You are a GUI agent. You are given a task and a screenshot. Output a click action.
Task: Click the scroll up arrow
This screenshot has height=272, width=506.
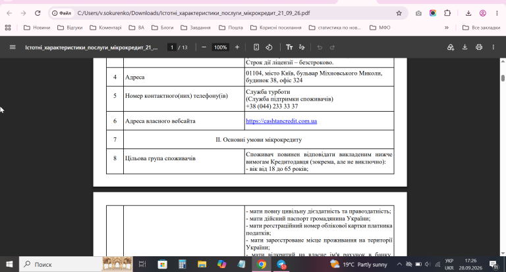503,61
